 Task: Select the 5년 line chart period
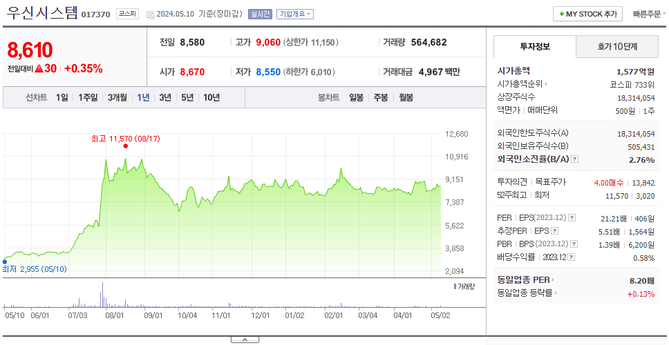[x=187, y=97]
